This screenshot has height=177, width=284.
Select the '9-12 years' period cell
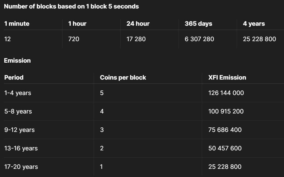point(19,130)
